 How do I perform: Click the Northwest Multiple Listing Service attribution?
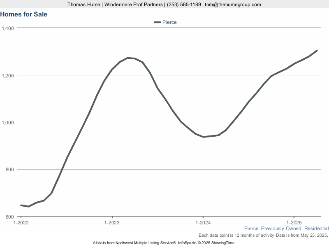[164, 243]
